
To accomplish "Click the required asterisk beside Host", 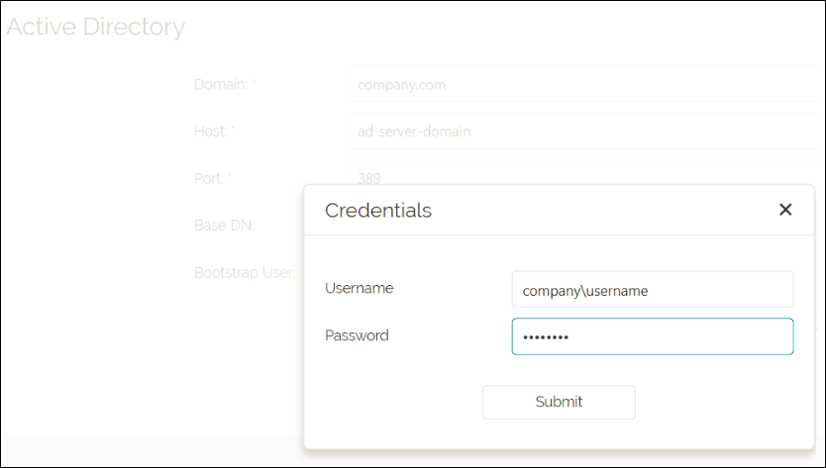I will click(234, 129).
